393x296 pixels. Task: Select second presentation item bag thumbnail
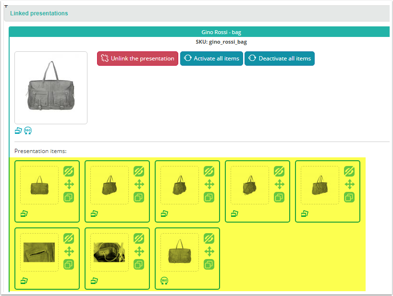coord(110,185)
